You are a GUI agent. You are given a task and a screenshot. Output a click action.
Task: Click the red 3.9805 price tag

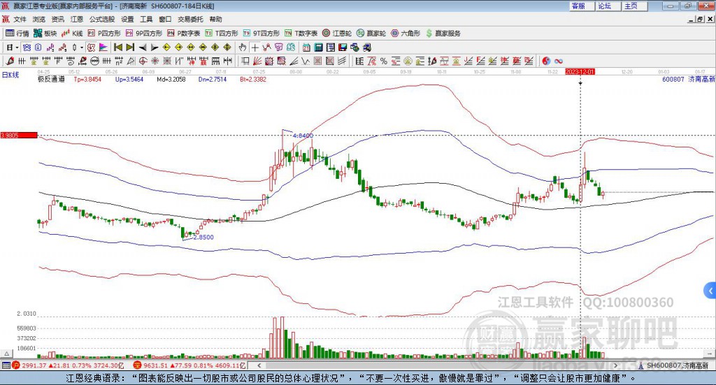(x=19, y=135)
